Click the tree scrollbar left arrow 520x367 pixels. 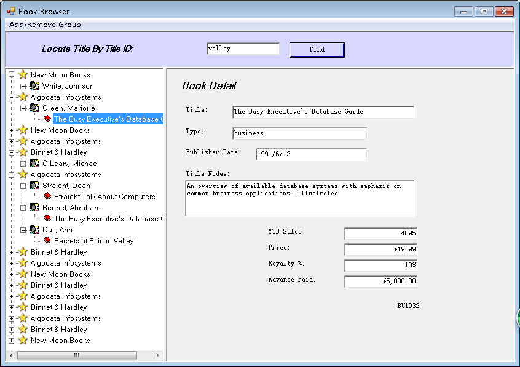point(11,355)
